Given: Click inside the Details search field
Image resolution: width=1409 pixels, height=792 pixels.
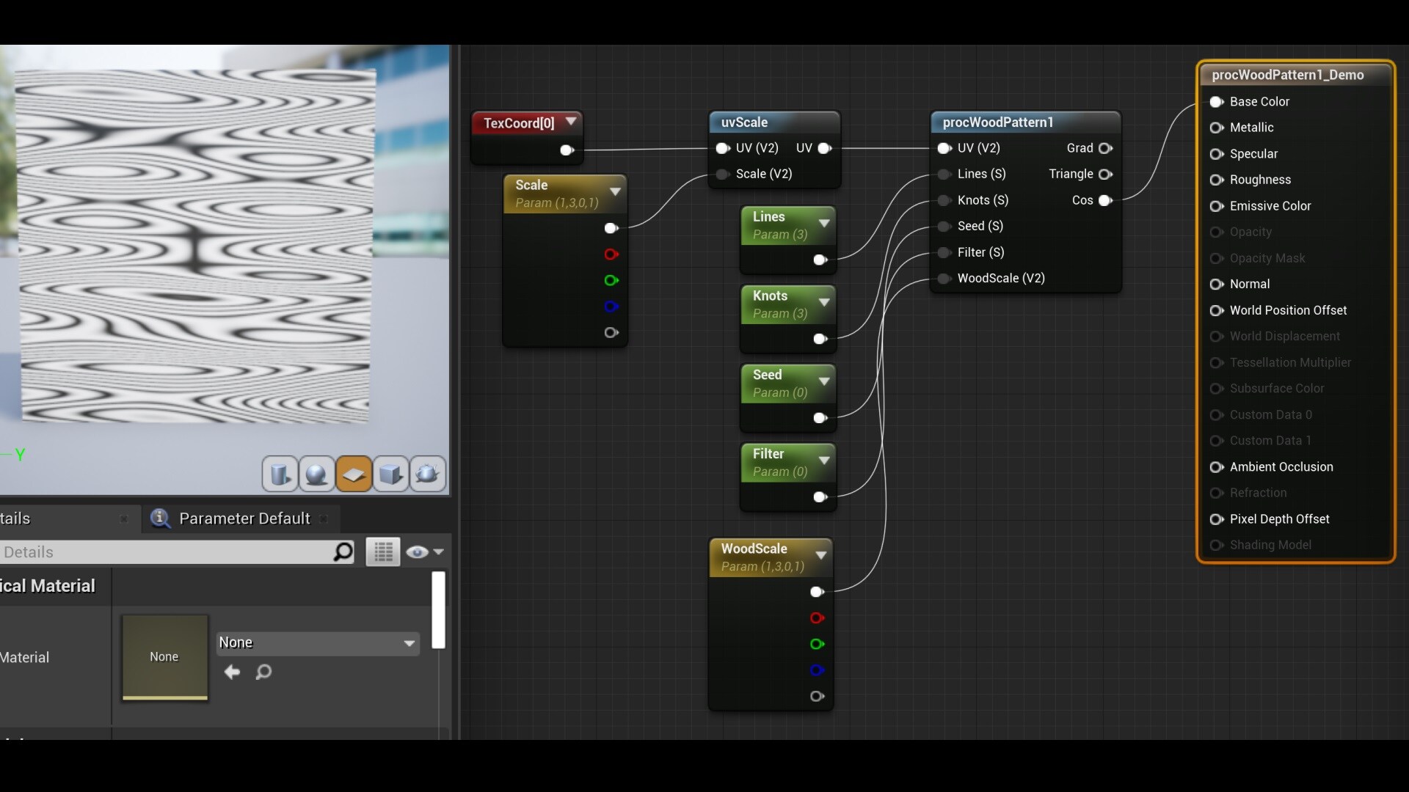Looking at the screenshot, I should tap(169, 551).
